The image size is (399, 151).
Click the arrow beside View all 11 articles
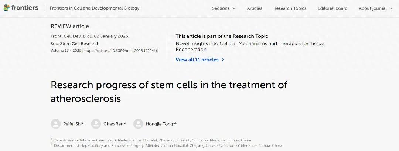coord(222,60)
